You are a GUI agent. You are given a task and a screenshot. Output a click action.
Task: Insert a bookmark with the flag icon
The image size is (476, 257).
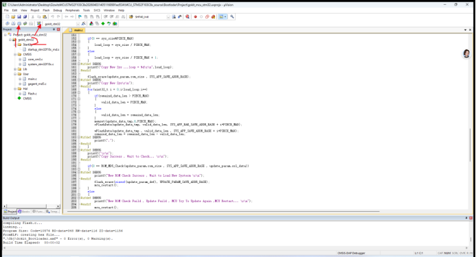click(80, 17)
